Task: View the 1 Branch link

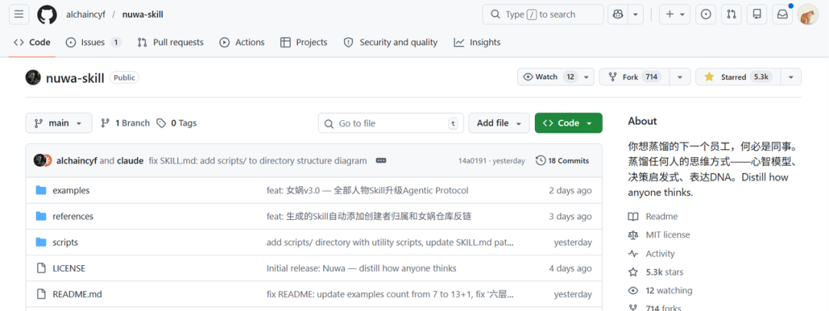Action: point(125,123)
